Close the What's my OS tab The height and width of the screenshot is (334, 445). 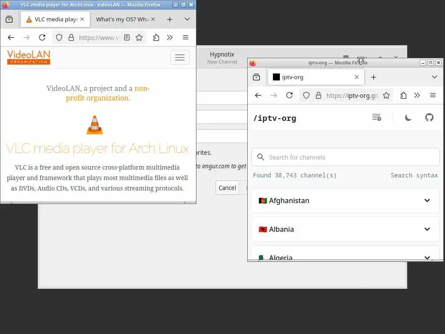click(x=153, y=19)
